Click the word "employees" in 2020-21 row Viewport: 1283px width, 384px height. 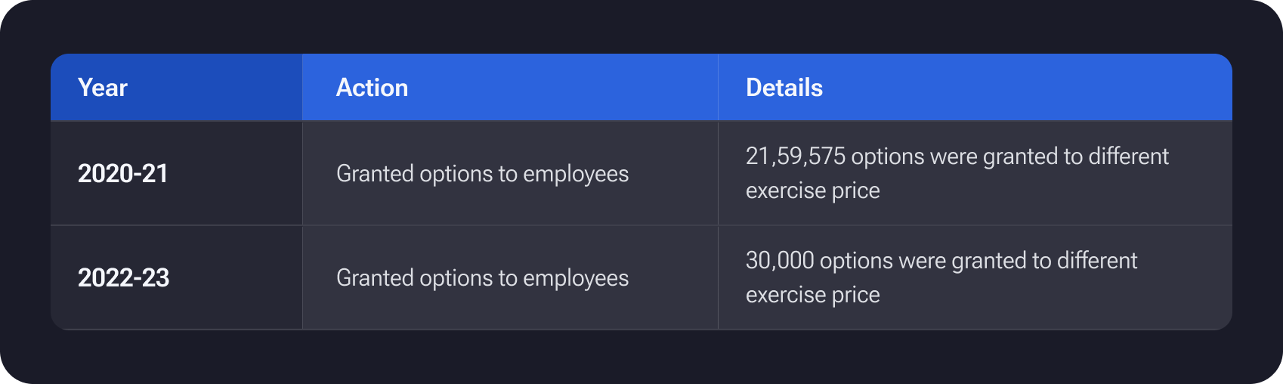click(575, 174)
